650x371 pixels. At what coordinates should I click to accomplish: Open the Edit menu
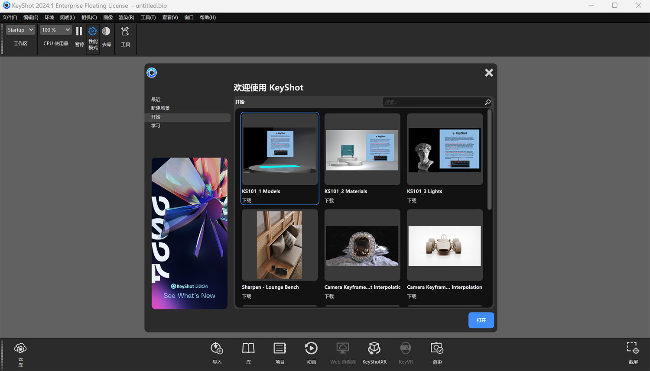coord(31,17)
